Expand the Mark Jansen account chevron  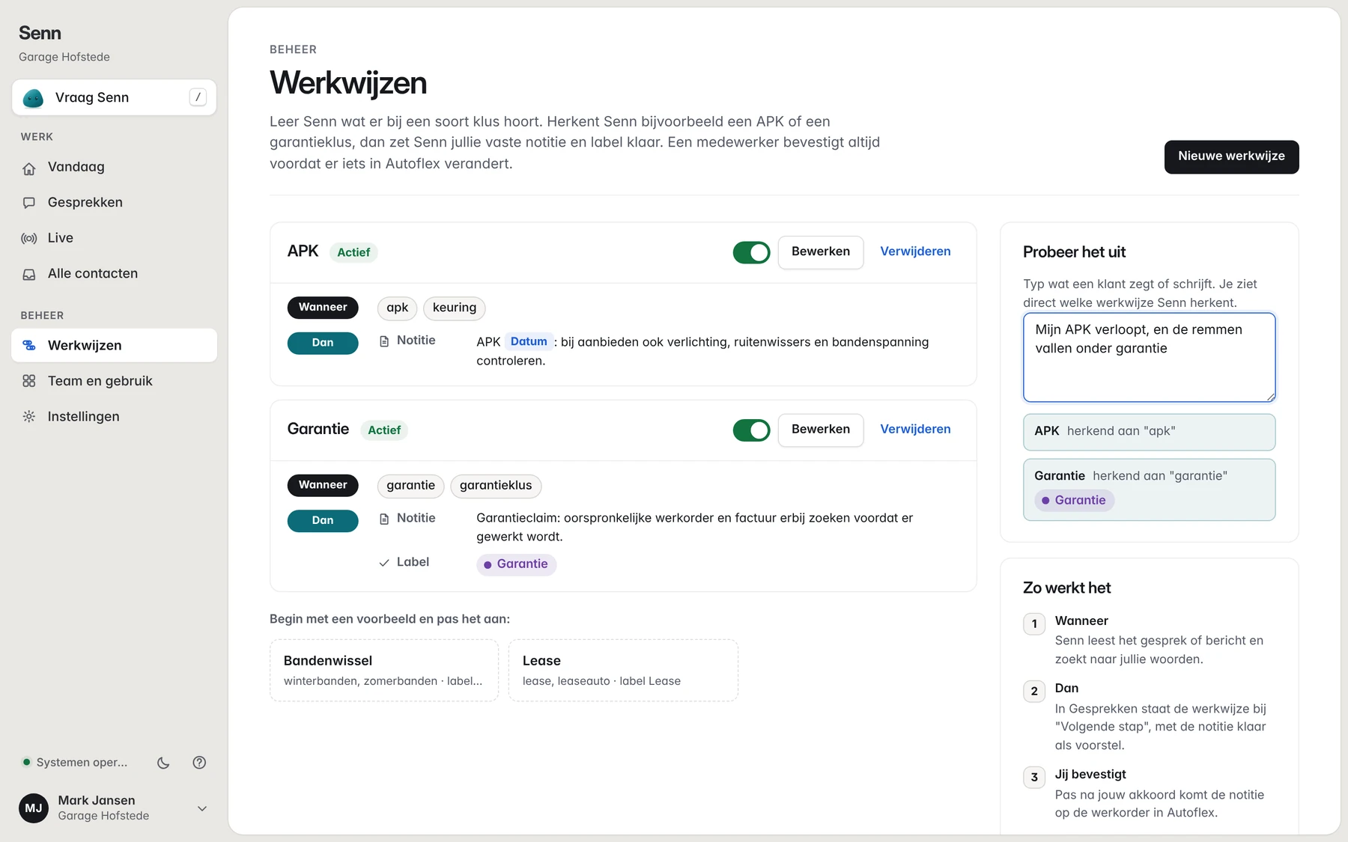click(x=202, y=808)
